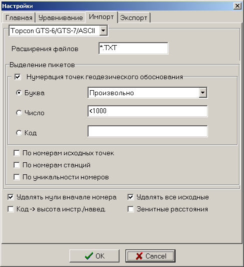Click the Импорт tab

click(101, 17)
